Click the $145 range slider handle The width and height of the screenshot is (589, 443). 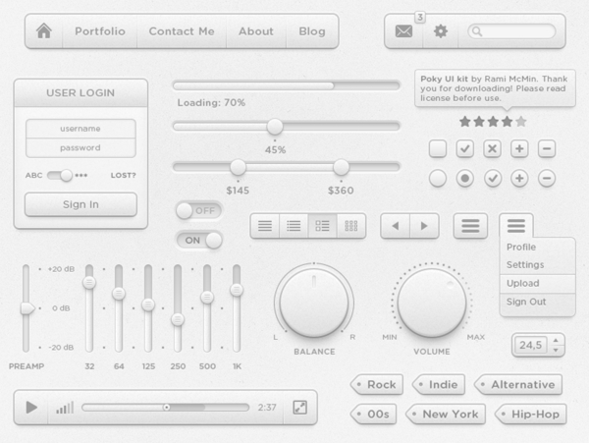coord(238,167)
